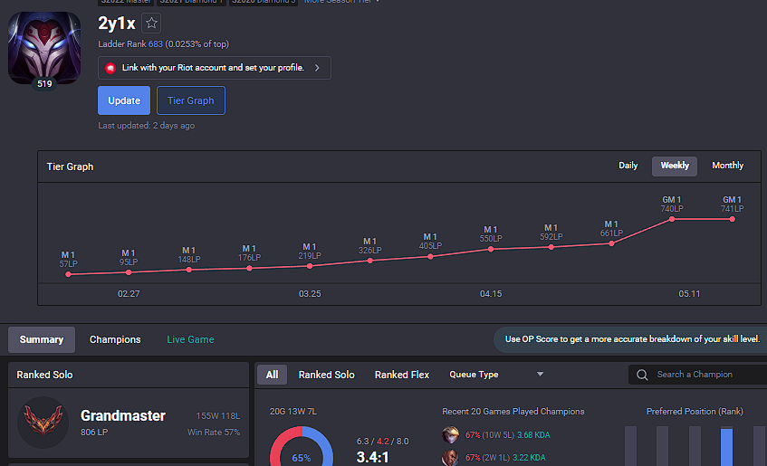The height and width of the screenshot is (466, 767).
Task: Toggle the Tier Graph button
Action: [x=191, y=100]
